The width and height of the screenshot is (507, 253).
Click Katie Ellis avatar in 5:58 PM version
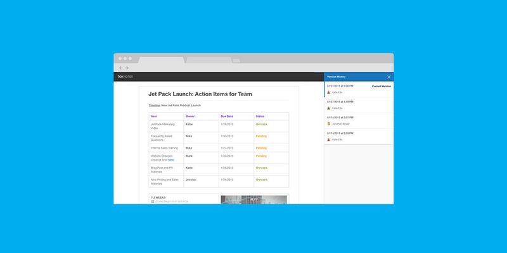pos(329,92)
